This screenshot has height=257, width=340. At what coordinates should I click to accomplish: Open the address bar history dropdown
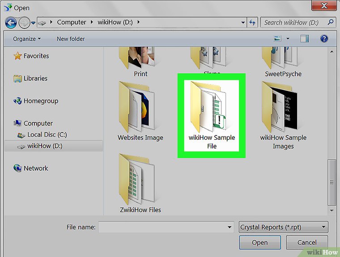pos(243,22)
